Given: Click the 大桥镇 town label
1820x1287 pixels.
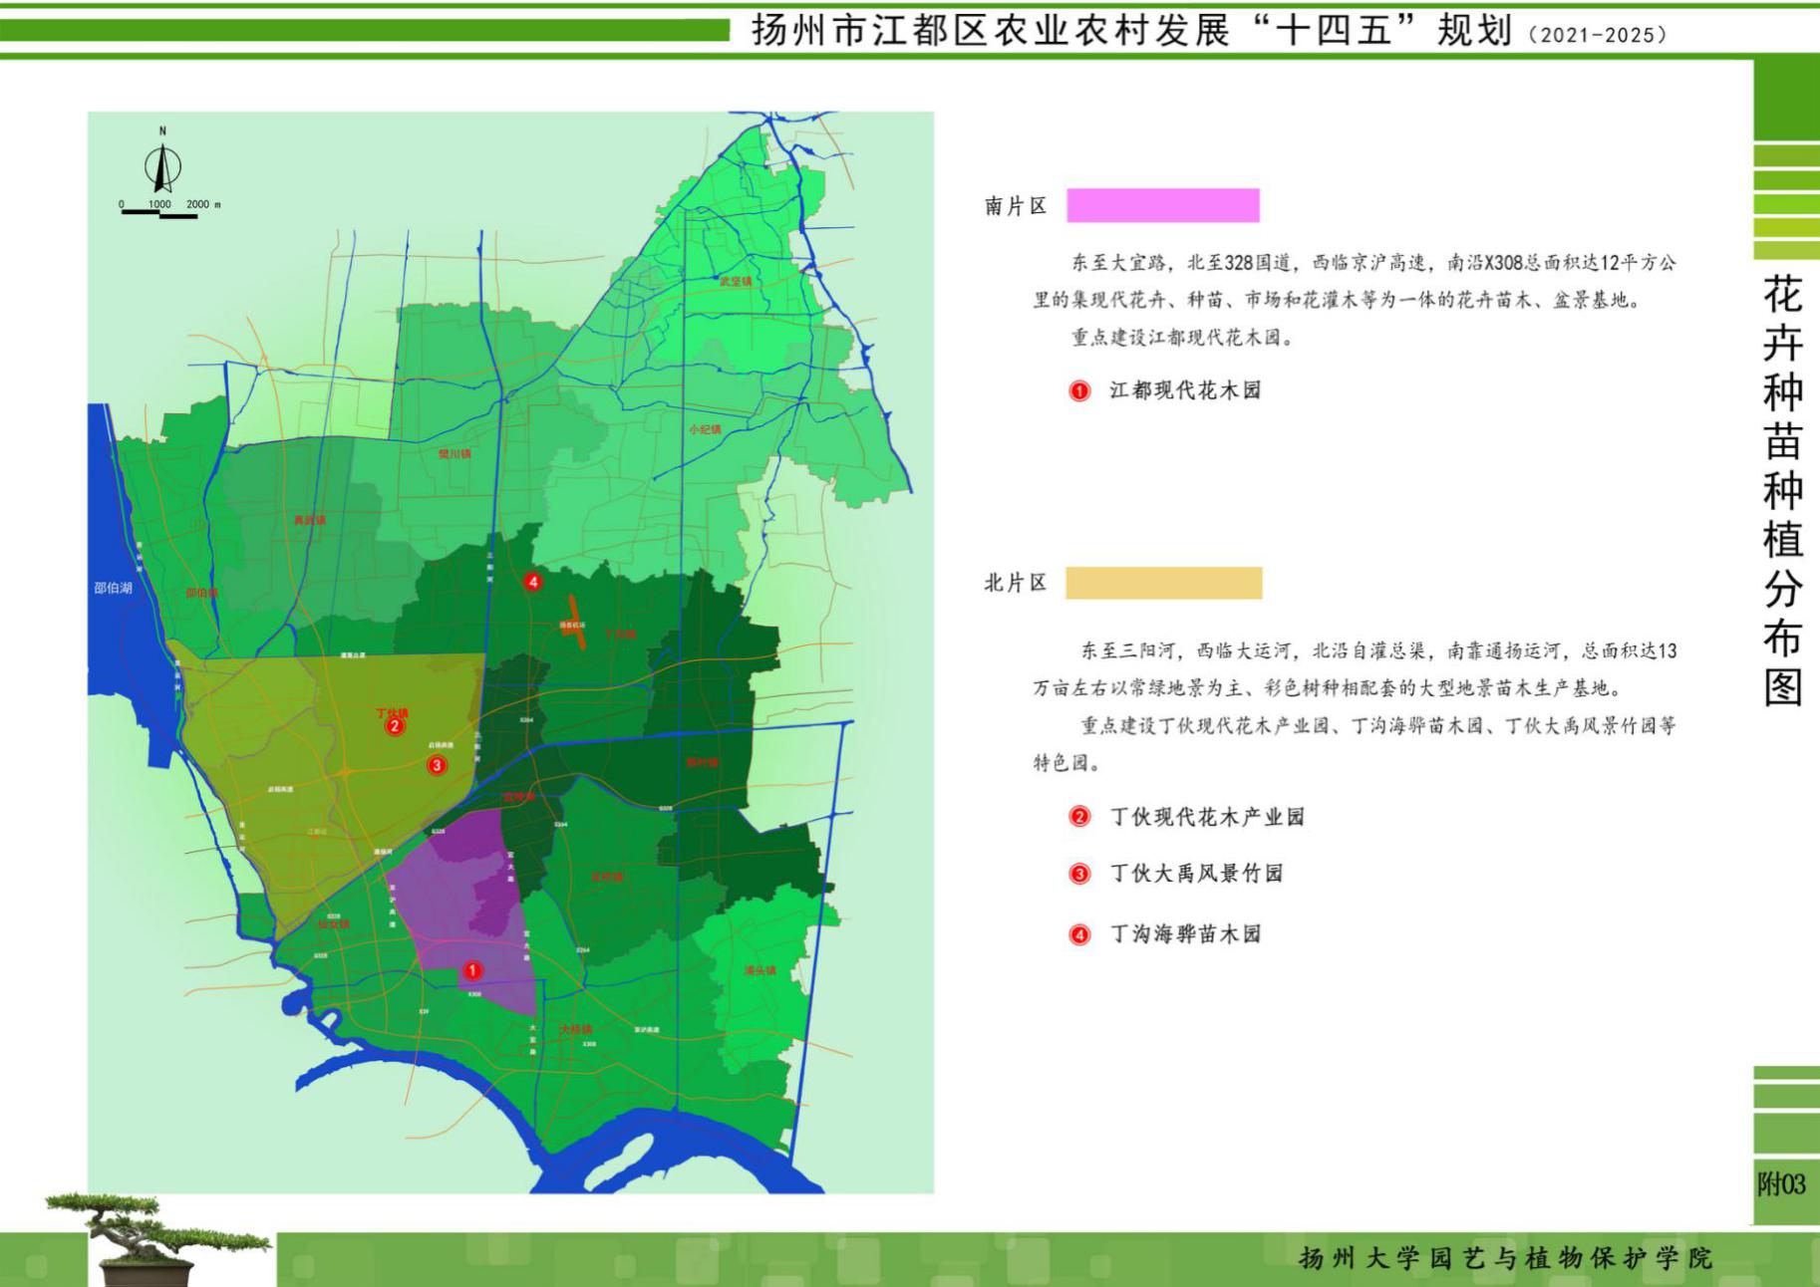Looking at the screenshot, I should point(575,1029).
